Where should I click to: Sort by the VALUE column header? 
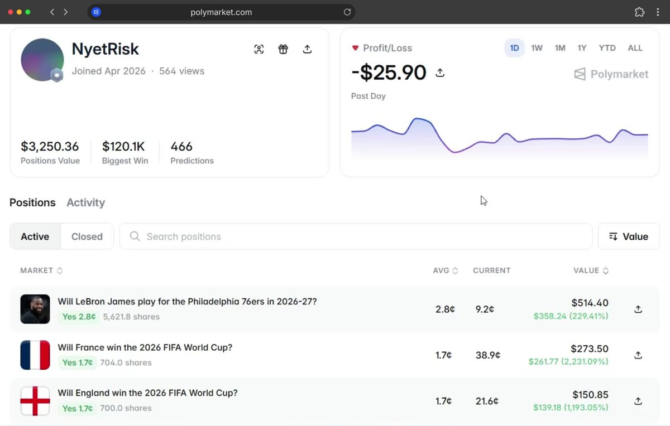[591, 270]
